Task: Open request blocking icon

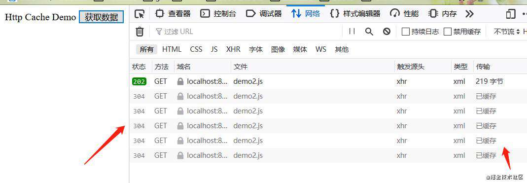Action: point(386,32)
